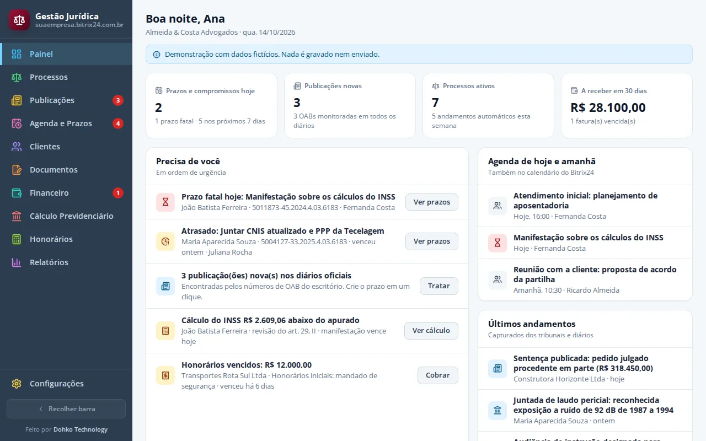Click the newspaper icon beside Sentença publicada
The image size is (706, 441).
pos(498,368)
